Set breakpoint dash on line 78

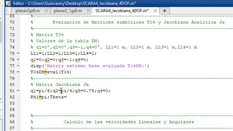tap(18, 72)
